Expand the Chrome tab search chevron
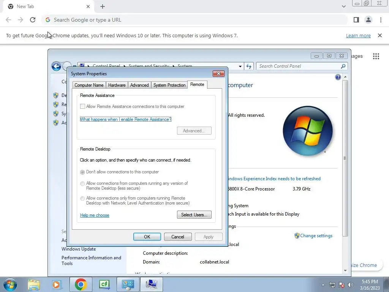 [343, 6]
